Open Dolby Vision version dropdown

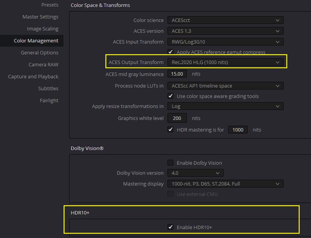click(195, 173)
